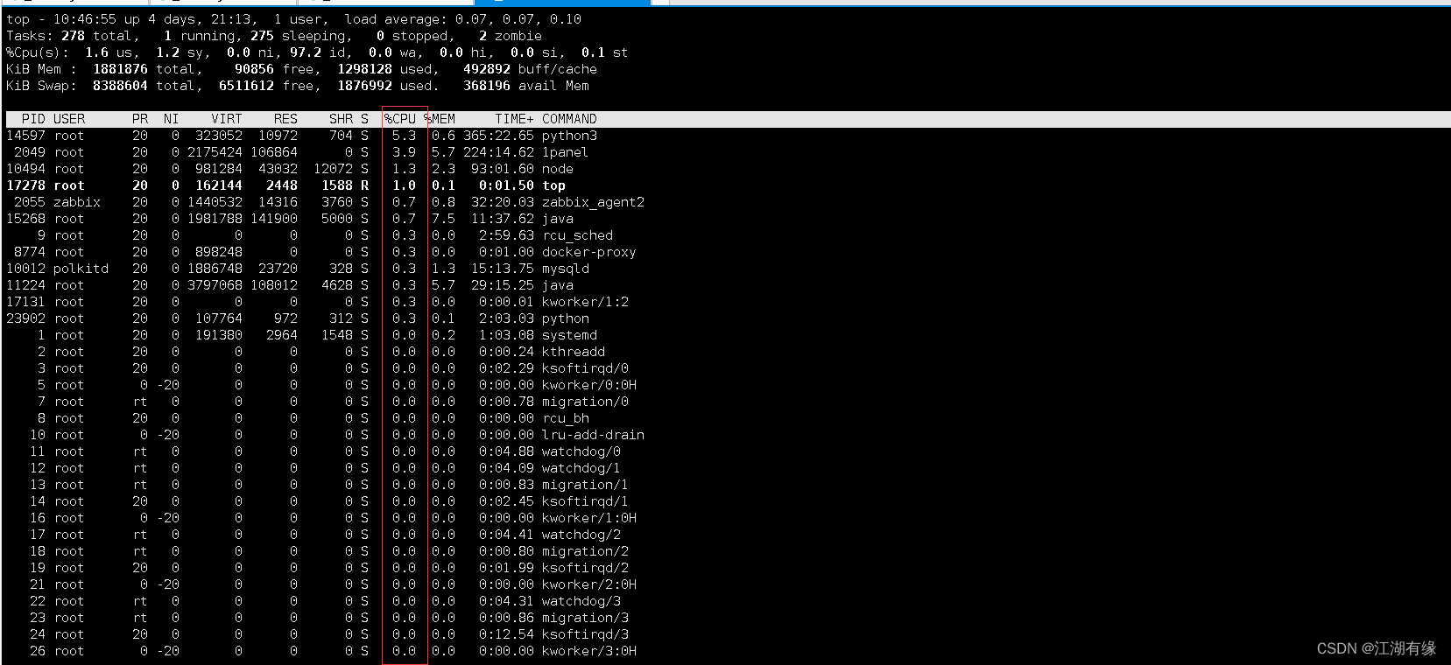This screenshot has width=1451, height=665.
Task: Click the NI column header
Action: point(171,119)
